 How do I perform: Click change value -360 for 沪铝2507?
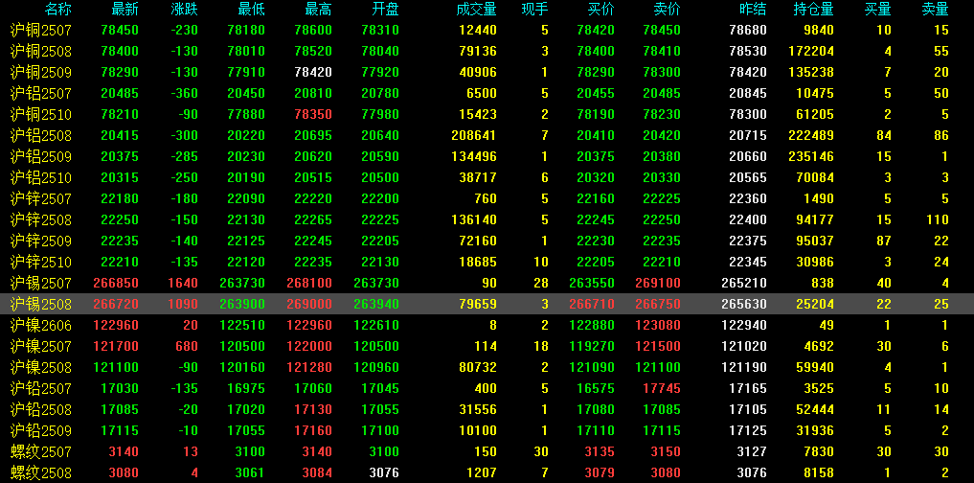183,93
